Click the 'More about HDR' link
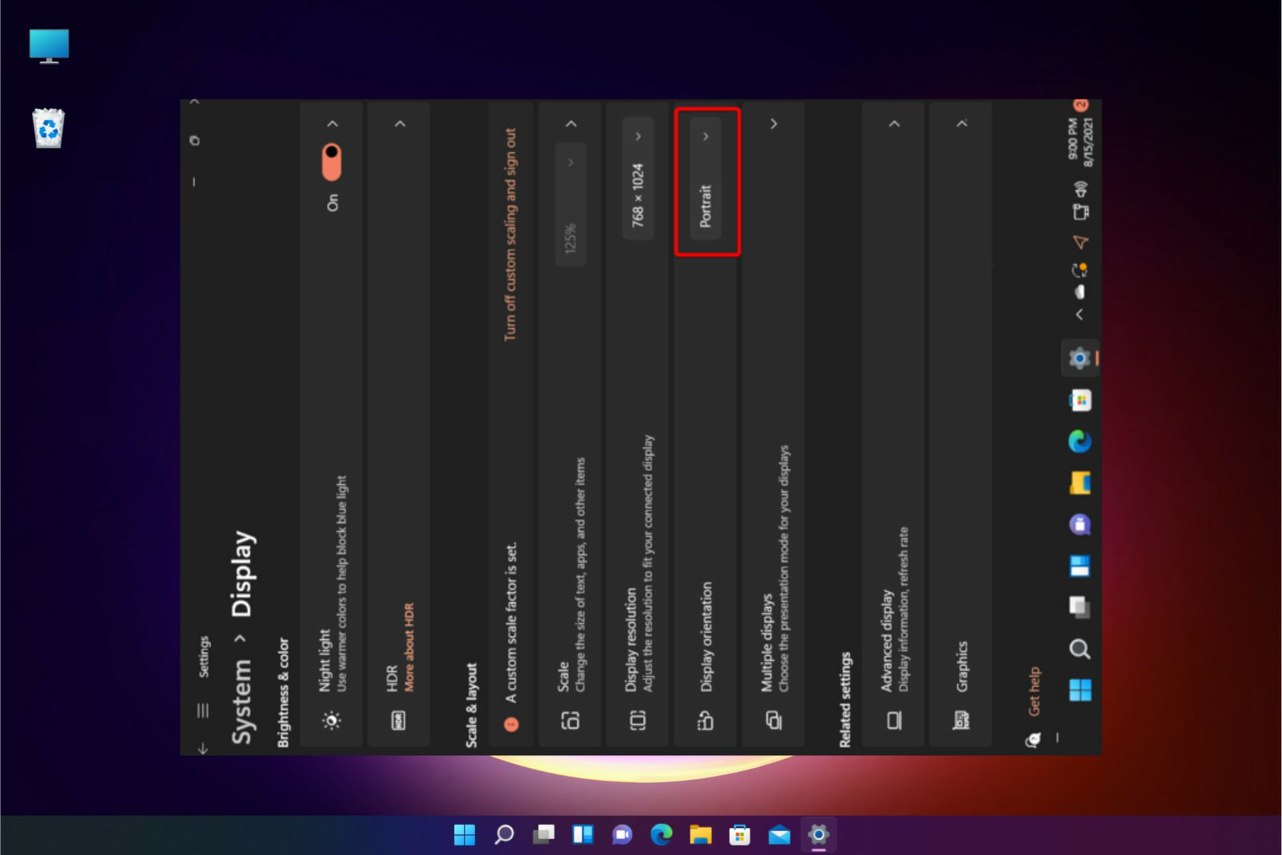Image resolution: width=1282 pixels, height=855 pixels. [409, 647]
